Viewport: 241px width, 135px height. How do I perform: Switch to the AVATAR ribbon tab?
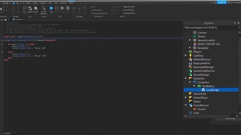(43, 3)
